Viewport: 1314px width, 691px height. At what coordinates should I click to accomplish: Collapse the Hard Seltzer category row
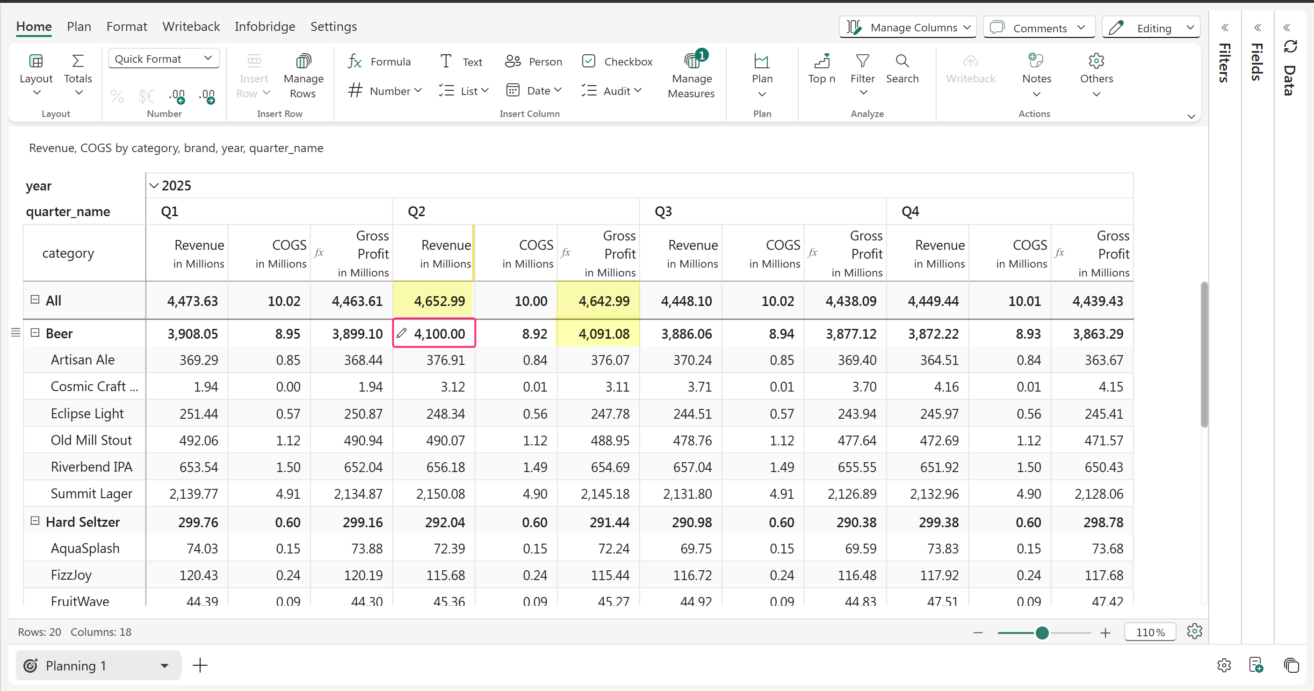coord(35,521)
